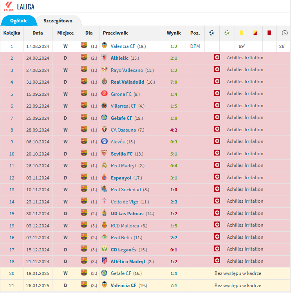Click the LaLiga logo icon
The height and width of the screenshot is (293, 291).
coord(9,7)
